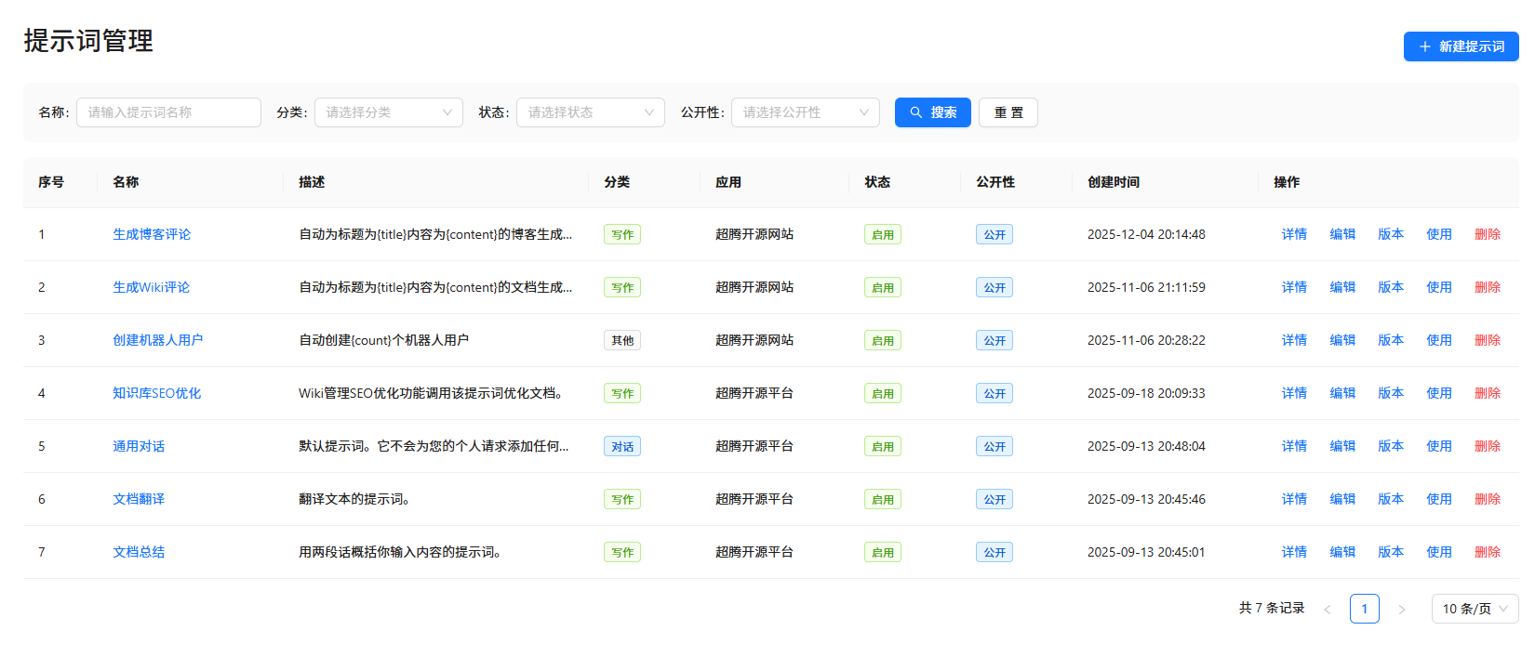Image resolution: width=1535 pixels, height=657 pixels.
Task: Open the 请选择公开性 visibility dropdown
Action: [x=805, y=112]
